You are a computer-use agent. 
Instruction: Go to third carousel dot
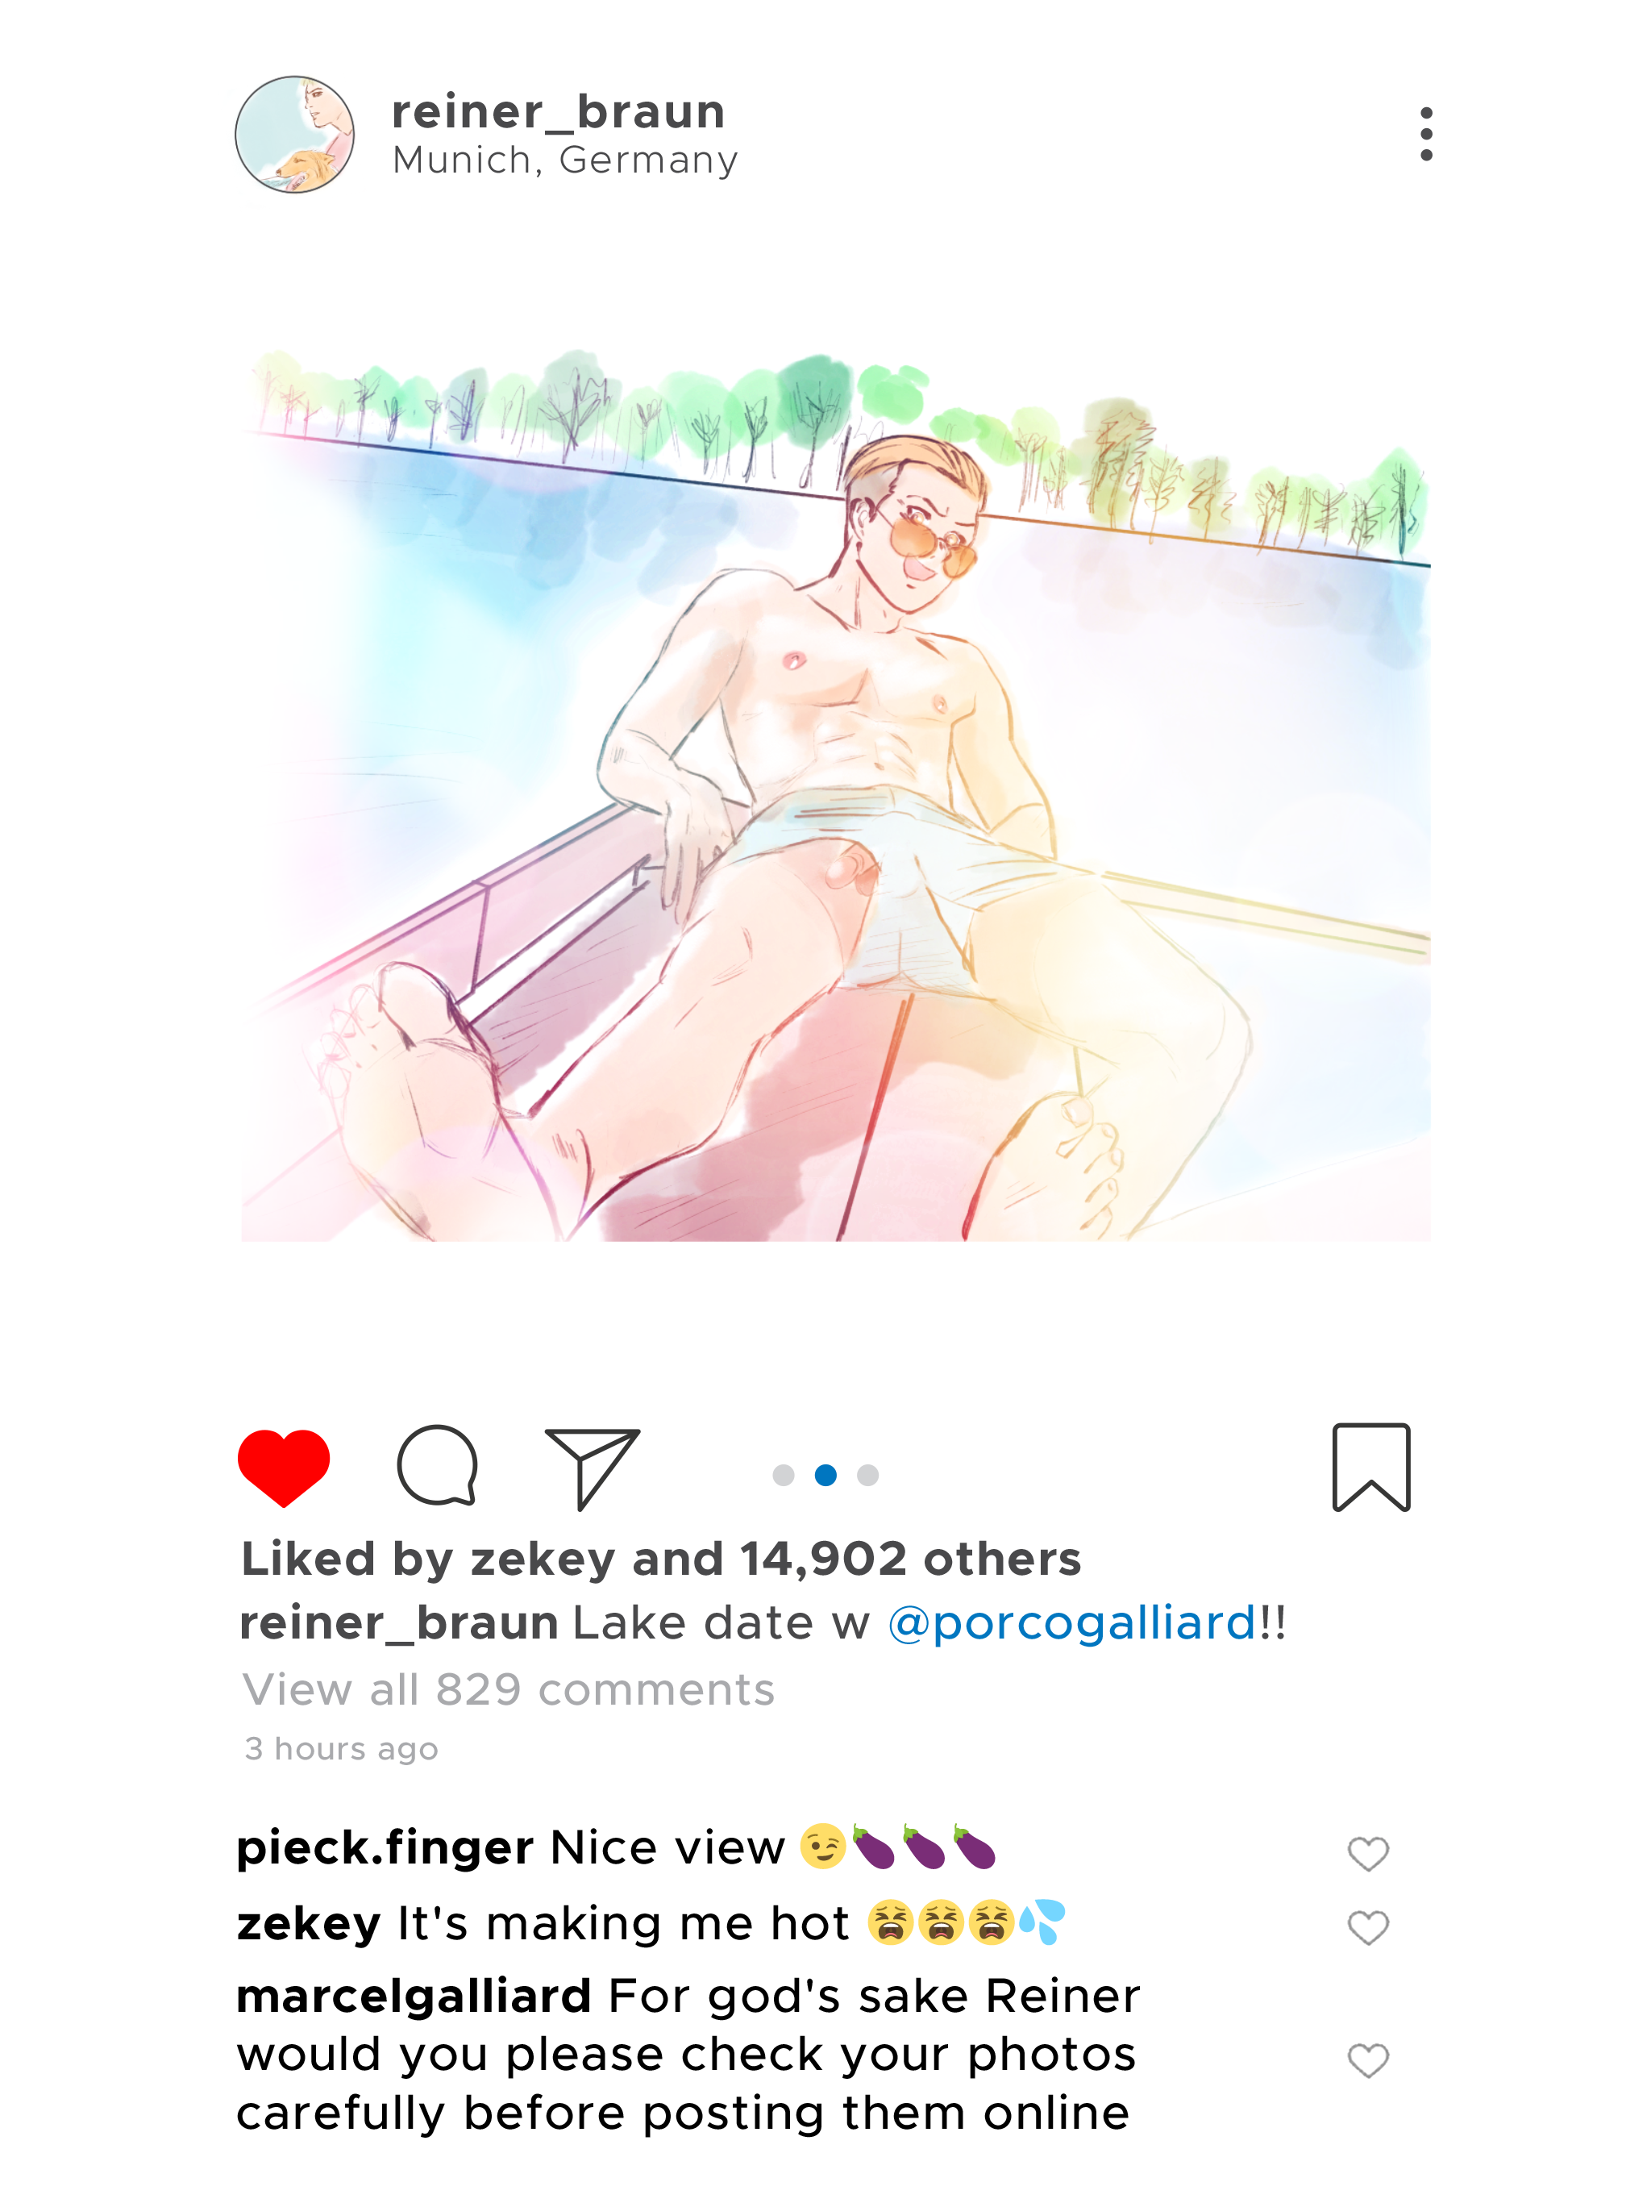click(x=867, y=1475)
